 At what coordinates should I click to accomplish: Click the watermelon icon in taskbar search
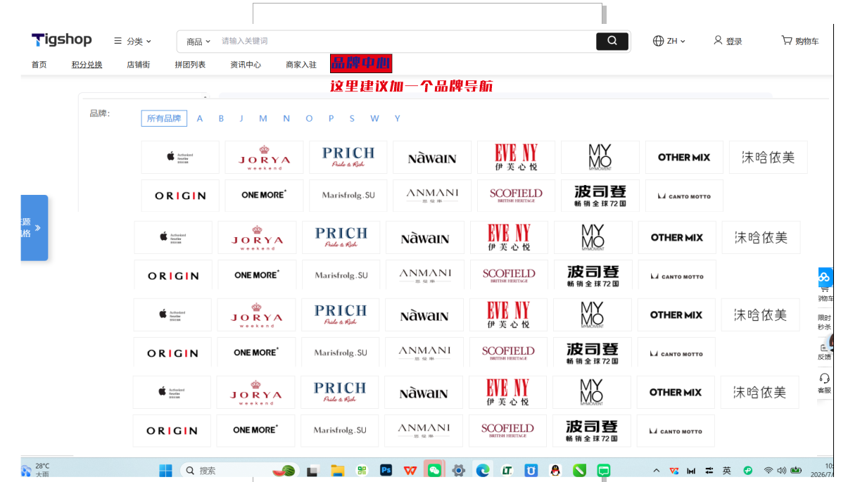pos(284,471)
